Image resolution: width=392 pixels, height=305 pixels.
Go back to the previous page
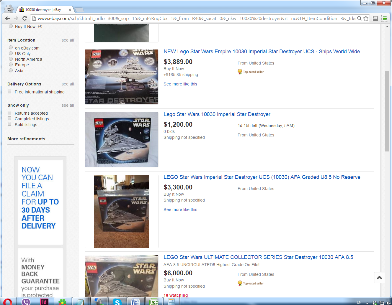[x=8, y=18]
